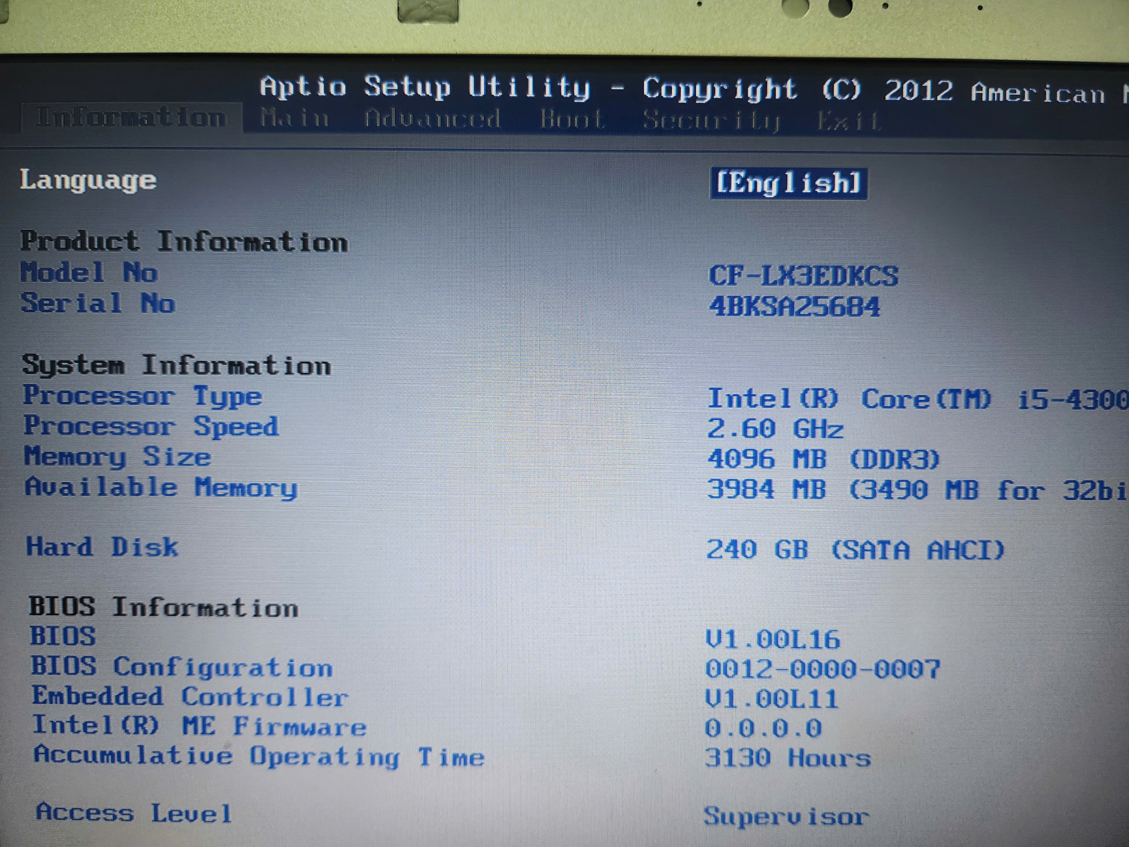This screenshot has width=1129, height=847.
Task: Click the serial number value 4BKSA25684
Action: (795, 307)
